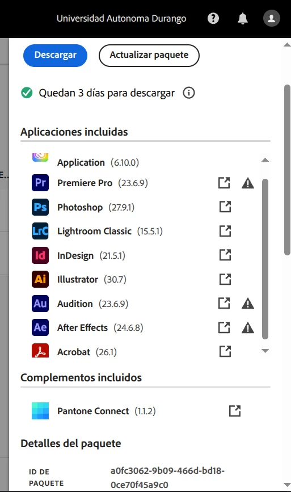This screenshot has height=492, width=291.
Task: Open the notifications bell
Action: 242,19
